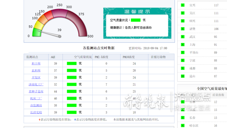227x128 pixels.
Task: Click the red upward arrow legend icon
Action: pyautogui.click(x=39, y=120)
